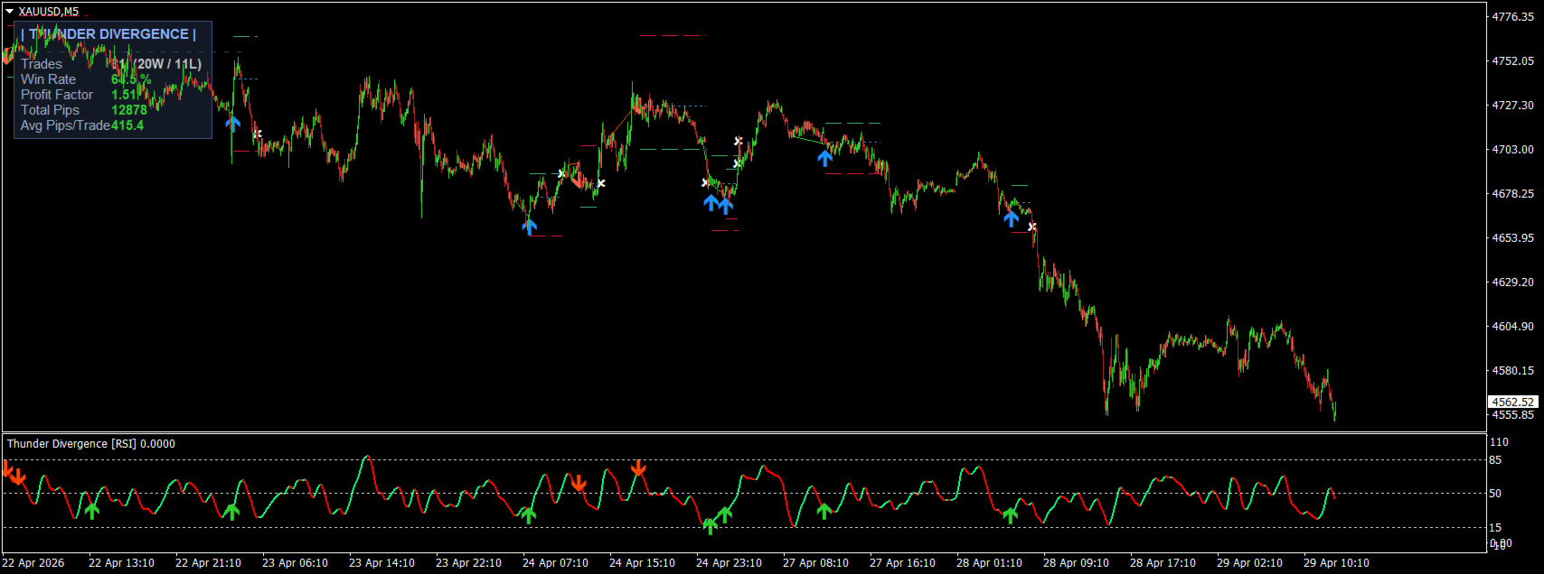Click the 27 Apr 16:10 time label
1544x574 pixels.
[902, 563]
